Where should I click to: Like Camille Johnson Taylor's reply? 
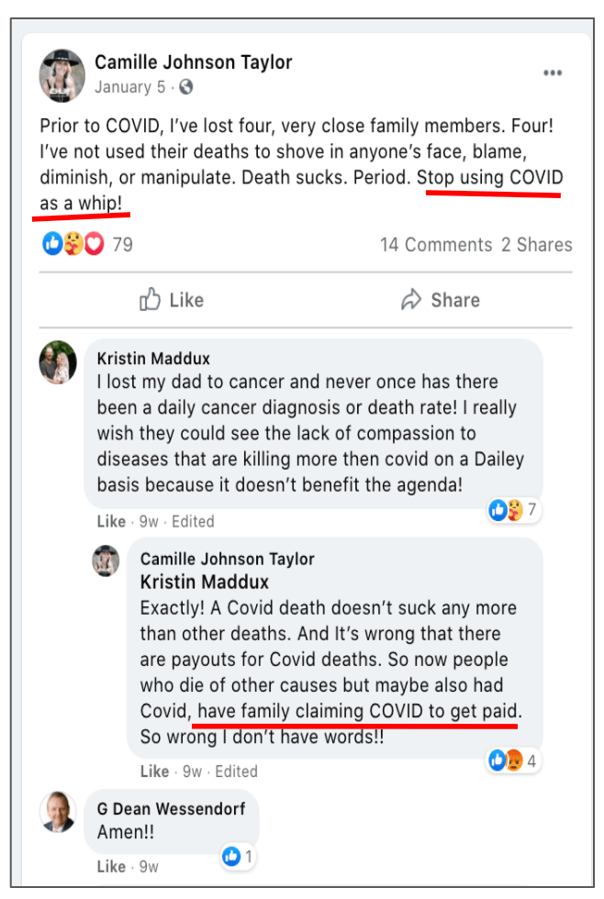pos(154,771)
